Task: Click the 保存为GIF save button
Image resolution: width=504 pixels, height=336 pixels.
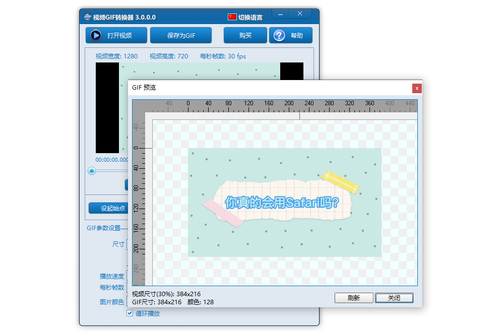Action: tap(181, 35)
